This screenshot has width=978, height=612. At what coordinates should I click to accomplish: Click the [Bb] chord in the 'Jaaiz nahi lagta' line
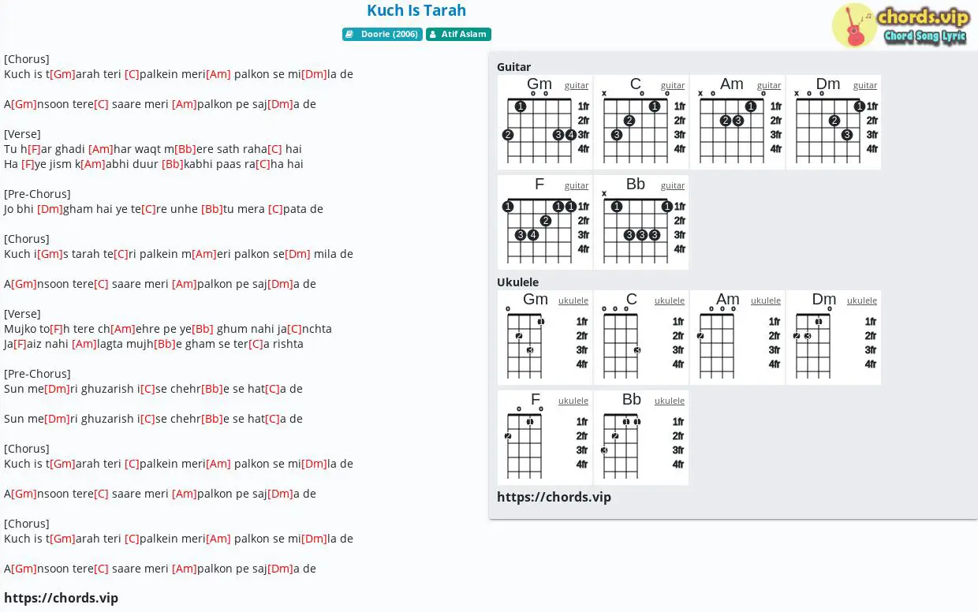165,344
